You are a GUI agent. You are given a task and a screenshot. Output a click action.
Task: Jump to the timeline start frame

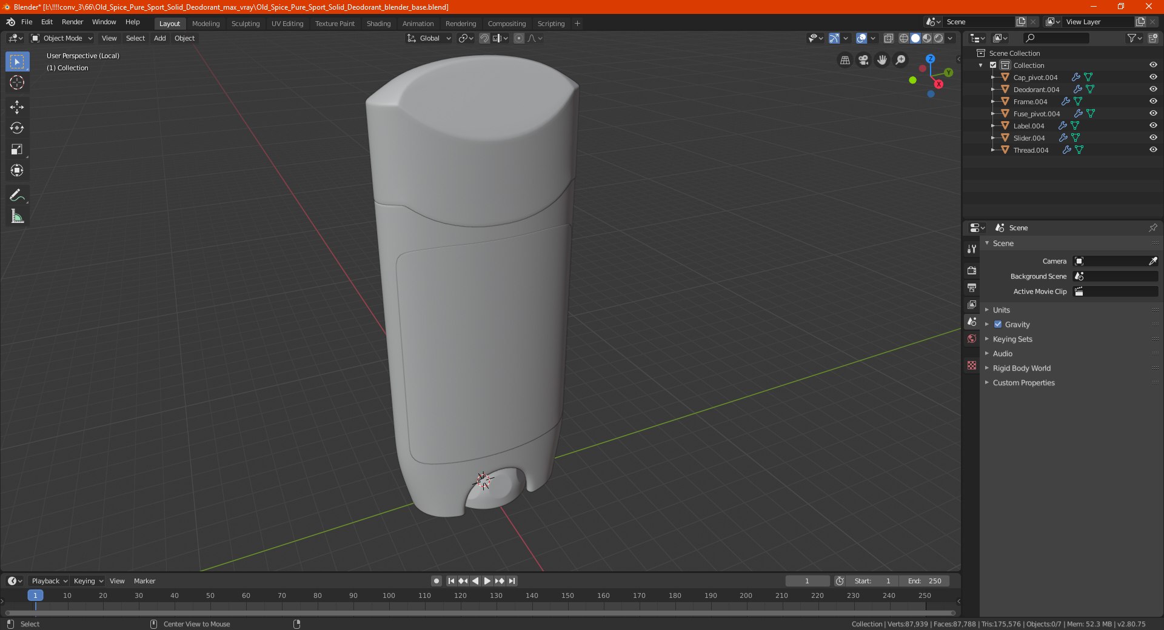tap(451, 581)
